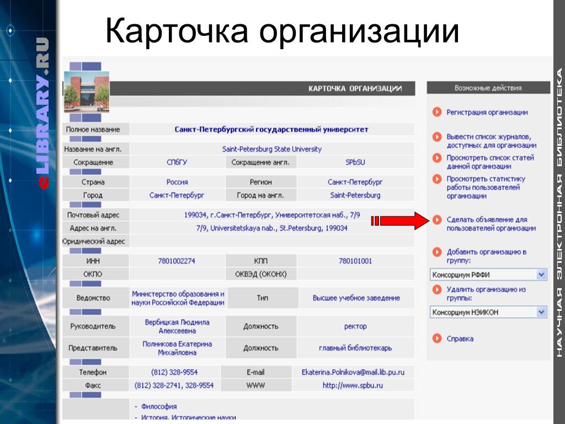Click Министерство образования и науки Российской Федерации

tap(178, 298)
